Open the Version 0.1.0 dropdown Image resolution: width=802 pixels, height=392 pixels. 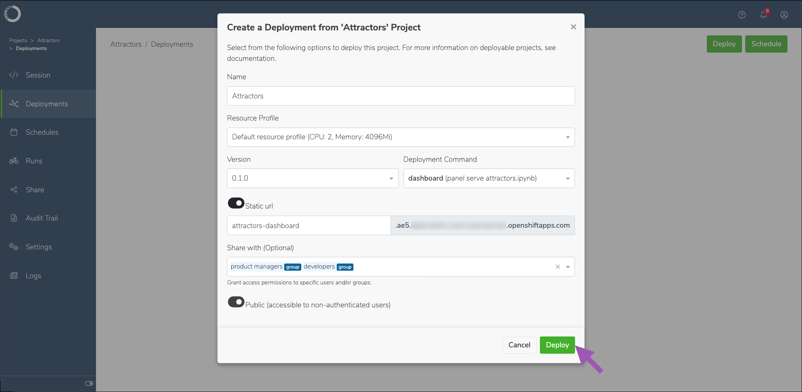click(313, 178)
